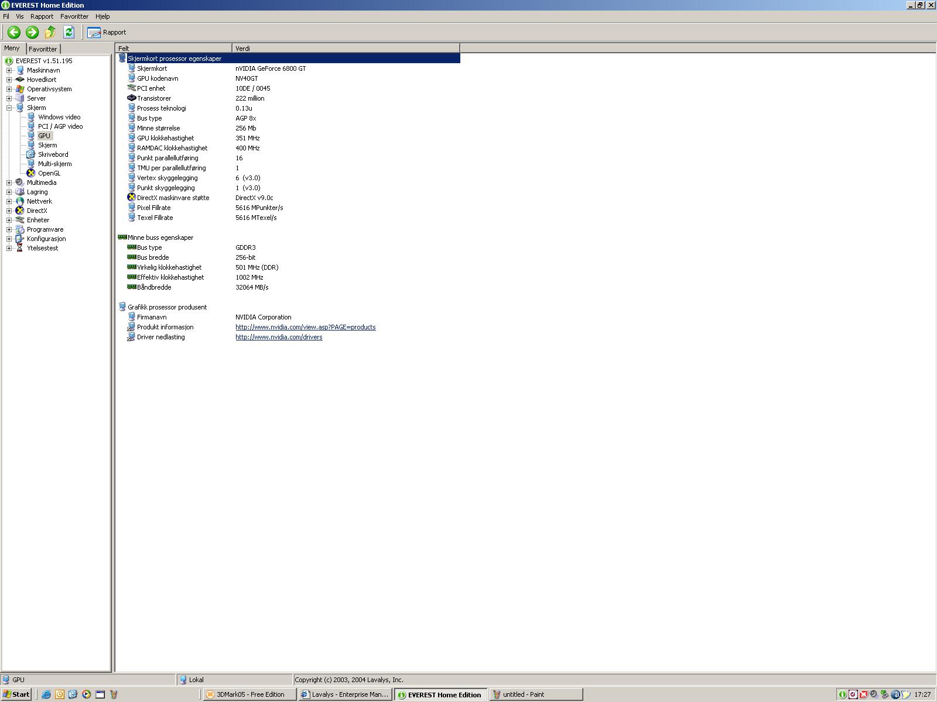This screenshot has height=702, width=937.
Task: Open the Hjelp menu
Action: click(102, 16)
